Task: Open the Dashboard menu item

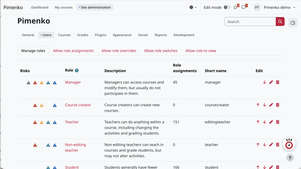Action: pyautogui.click(x=40, y=7)
